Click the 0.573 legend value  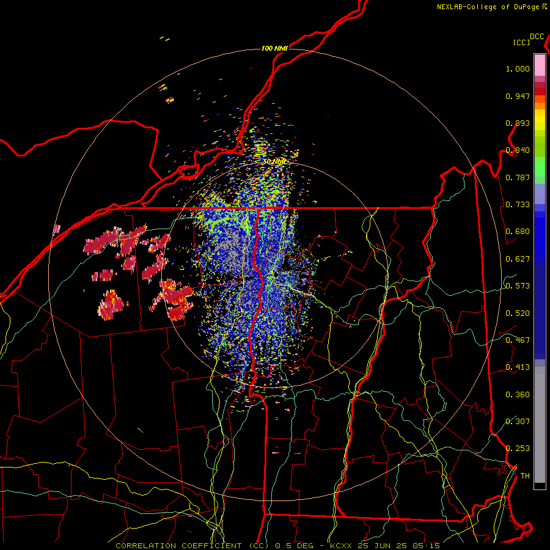tap(518, 286)
